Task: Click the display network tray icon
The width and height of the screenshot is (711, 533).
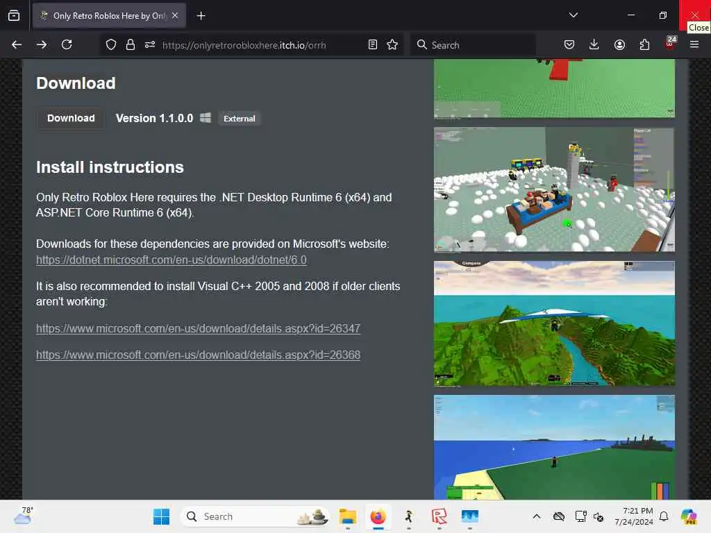Action: [580, 516]
